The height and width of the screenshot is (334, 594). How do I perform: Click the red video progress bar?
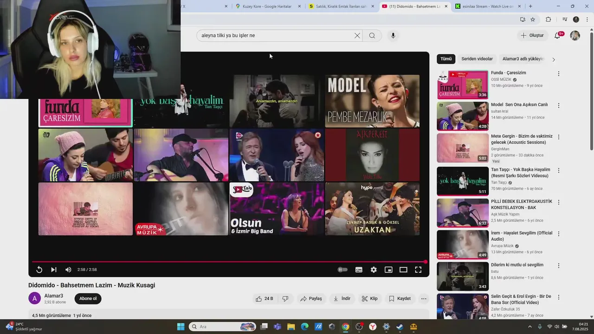229,262
